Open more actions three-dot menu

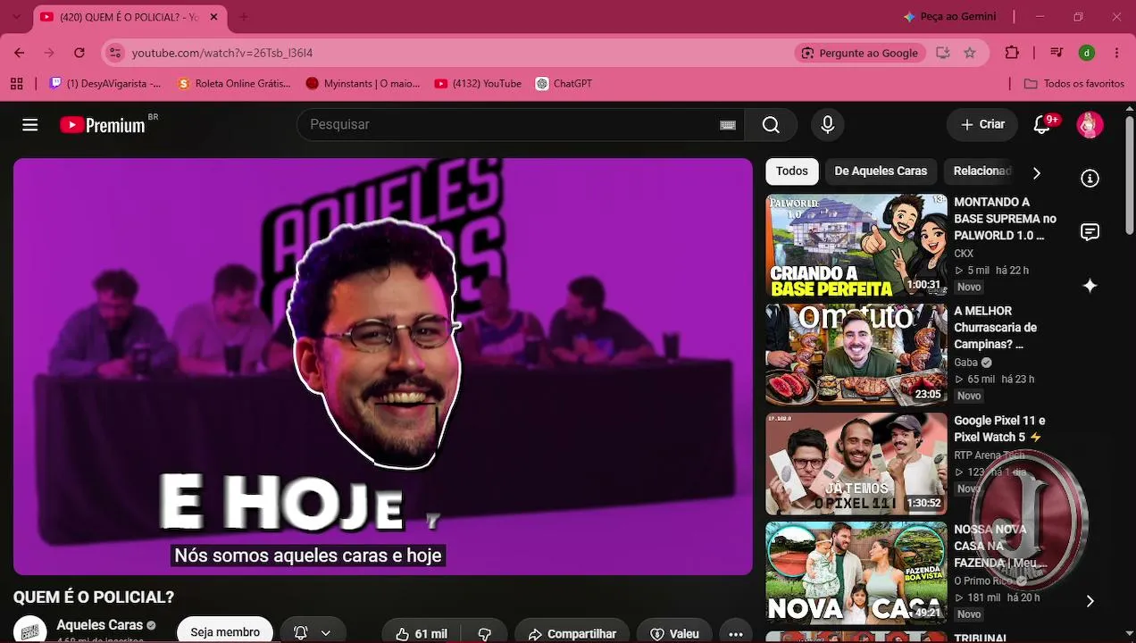click(x=735, y=633)
